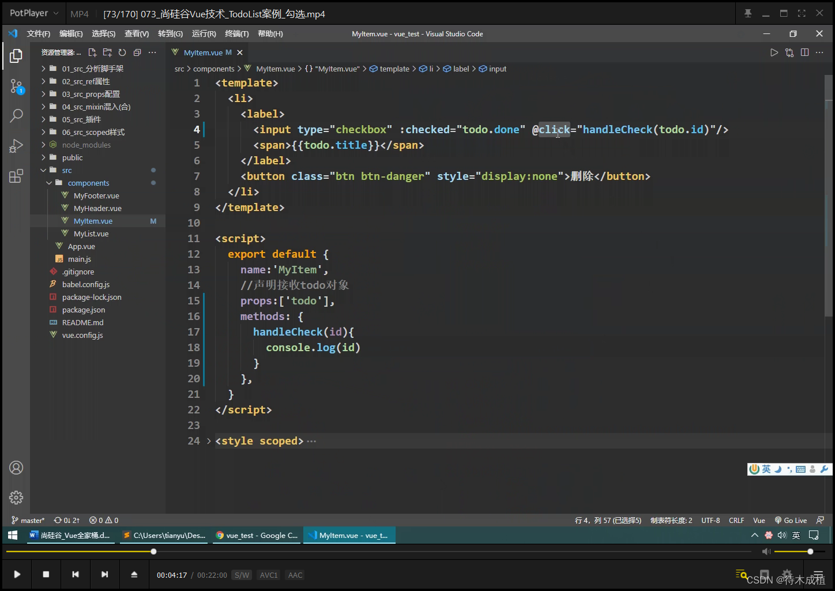Screen dimensions: 835x591
Task: Click New Folder icon in explorer
Action: point(107,52)
